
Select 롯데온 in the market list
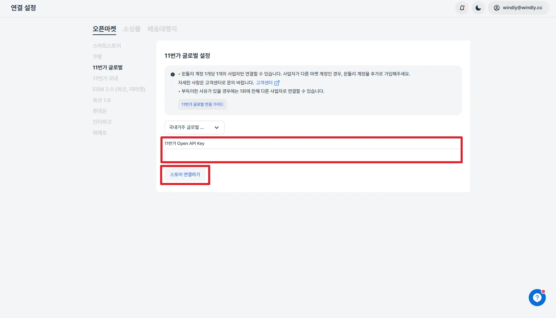point(100,111)
